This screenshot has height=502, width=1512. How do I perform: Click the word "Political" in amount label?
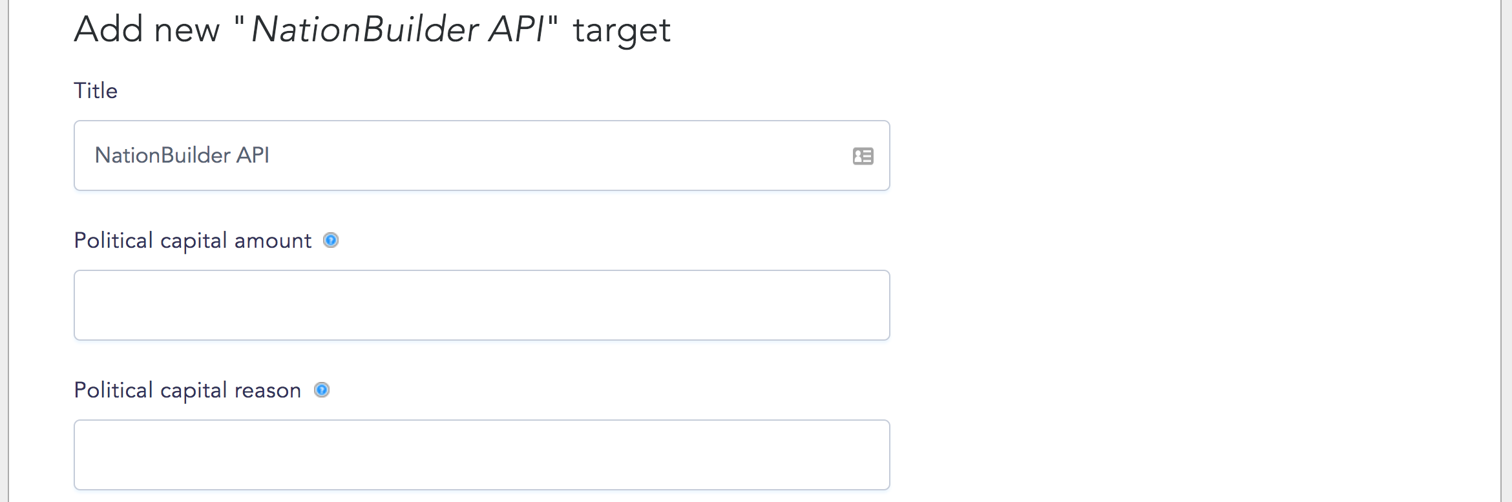click(114, 240)
